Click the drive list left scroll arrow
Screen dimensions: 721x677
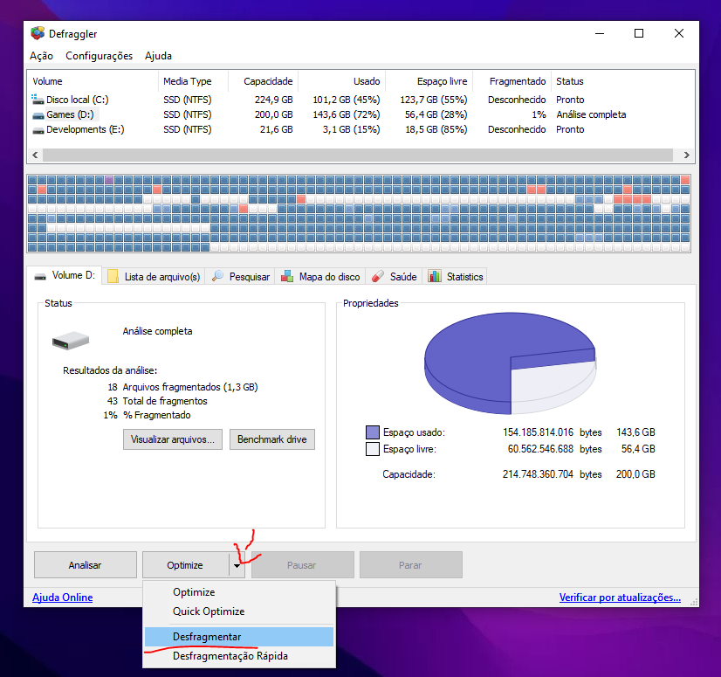pos(35,155)
